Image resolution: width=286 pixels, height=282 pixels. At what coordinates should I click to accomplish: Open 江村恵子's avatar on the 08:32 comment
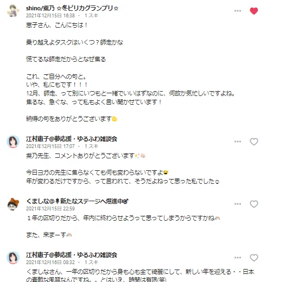click(13, 258)
